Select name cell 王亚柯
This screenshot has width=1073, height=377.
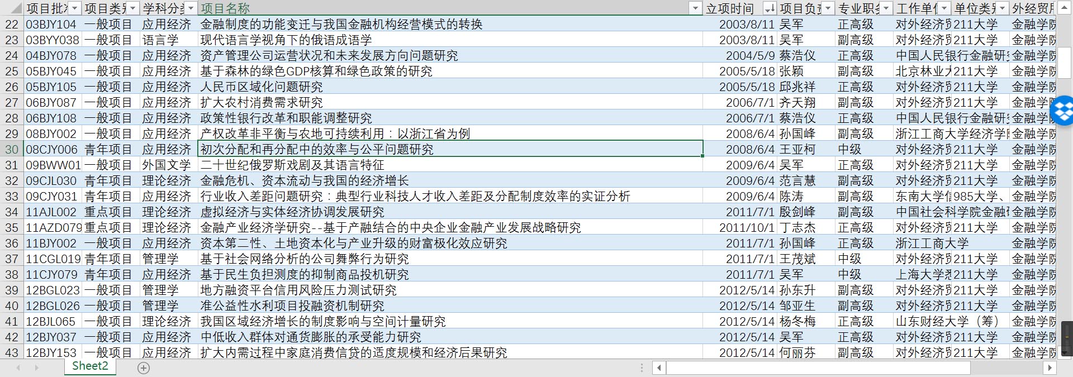[x=806, y=149]
